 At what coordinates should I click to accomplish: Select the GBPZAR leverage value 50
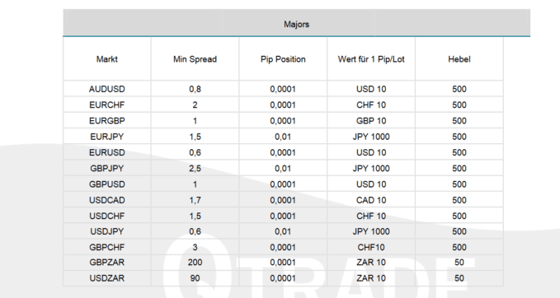(x=459, y=263)
